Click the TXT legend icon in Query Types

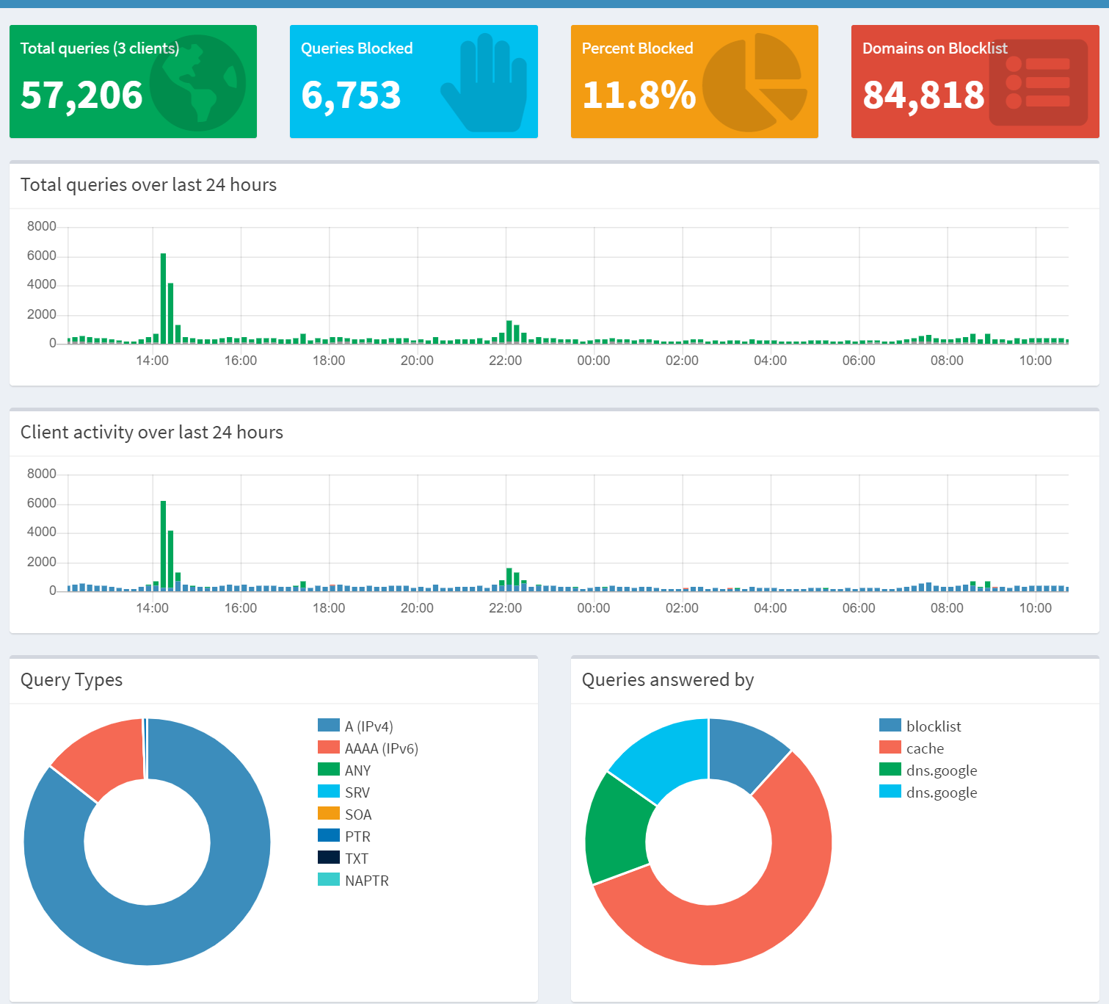pyautogui.click(x=327, y=858)
